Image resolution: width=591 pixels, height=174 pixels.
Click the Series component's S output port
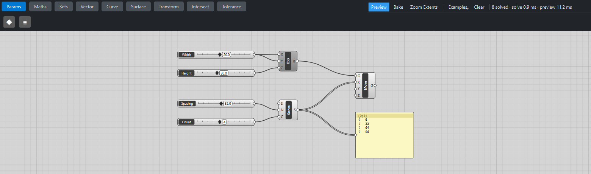[298, 110]
